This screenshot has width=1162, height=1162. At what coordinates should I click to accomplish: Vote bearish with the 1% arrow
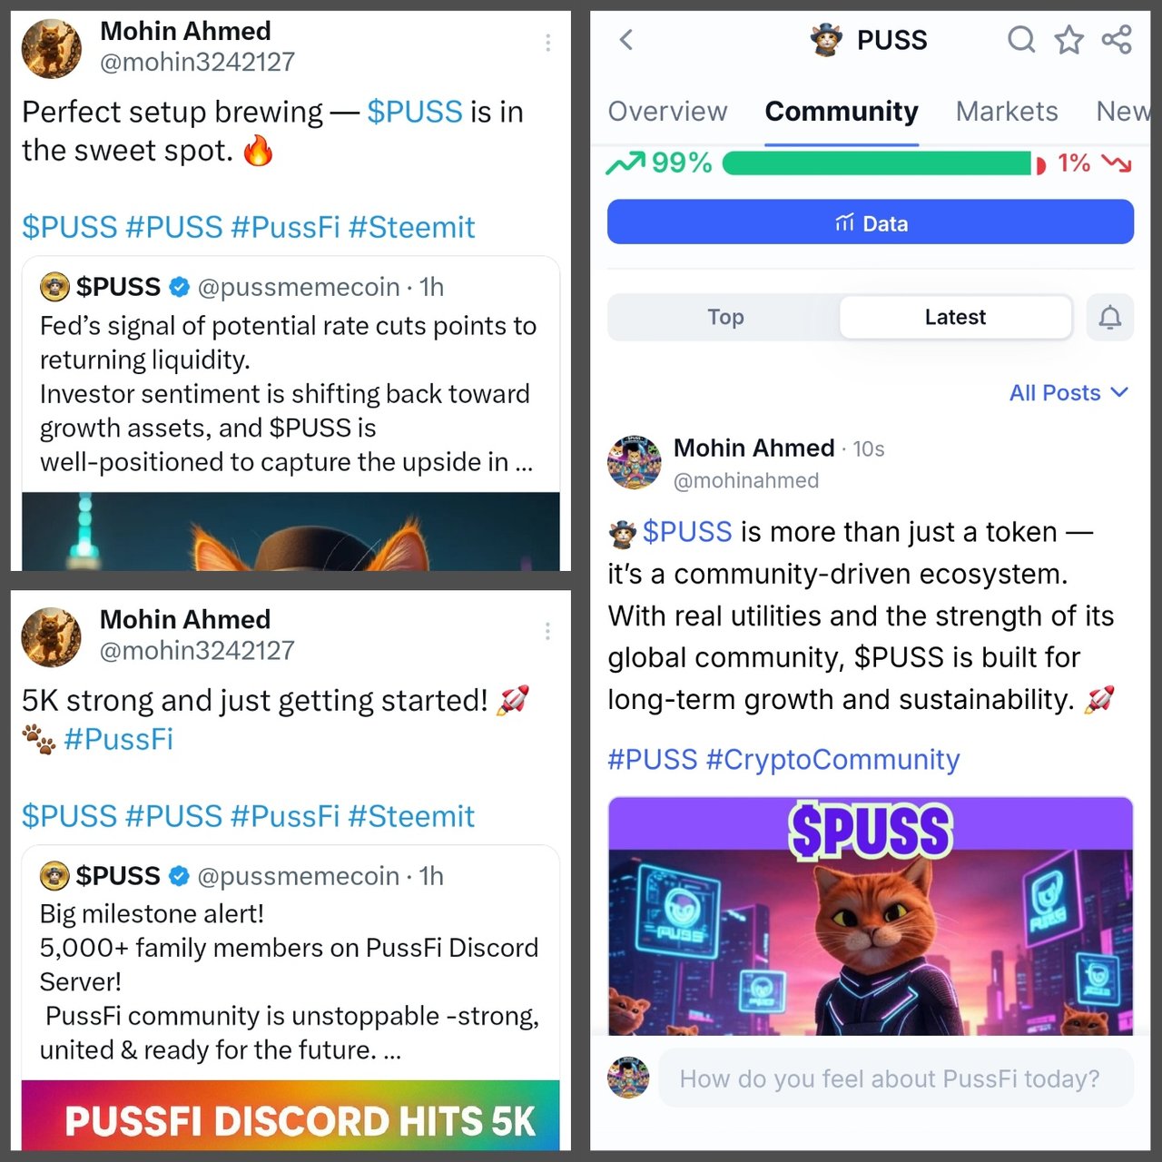point(1117,163)
